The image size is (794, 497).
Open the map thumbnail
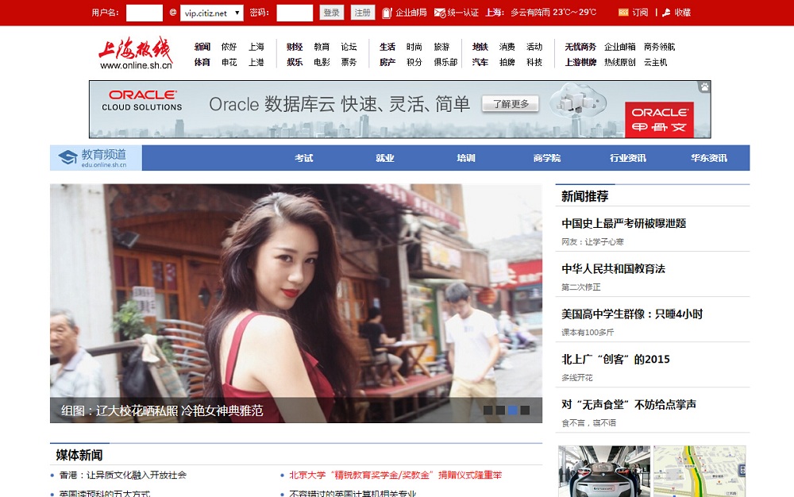point(700,471)
